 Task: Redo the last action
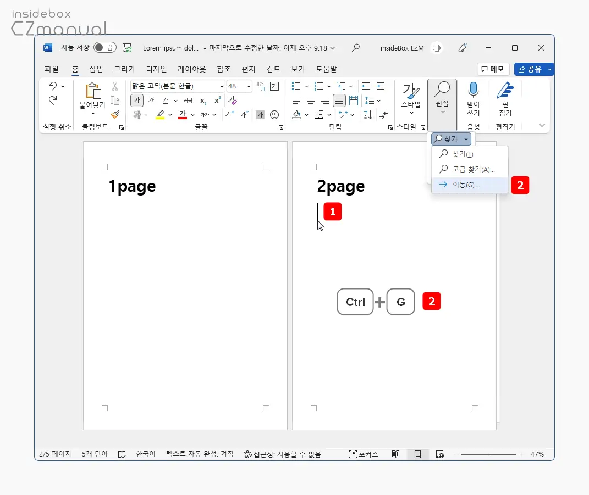(53, 100)
